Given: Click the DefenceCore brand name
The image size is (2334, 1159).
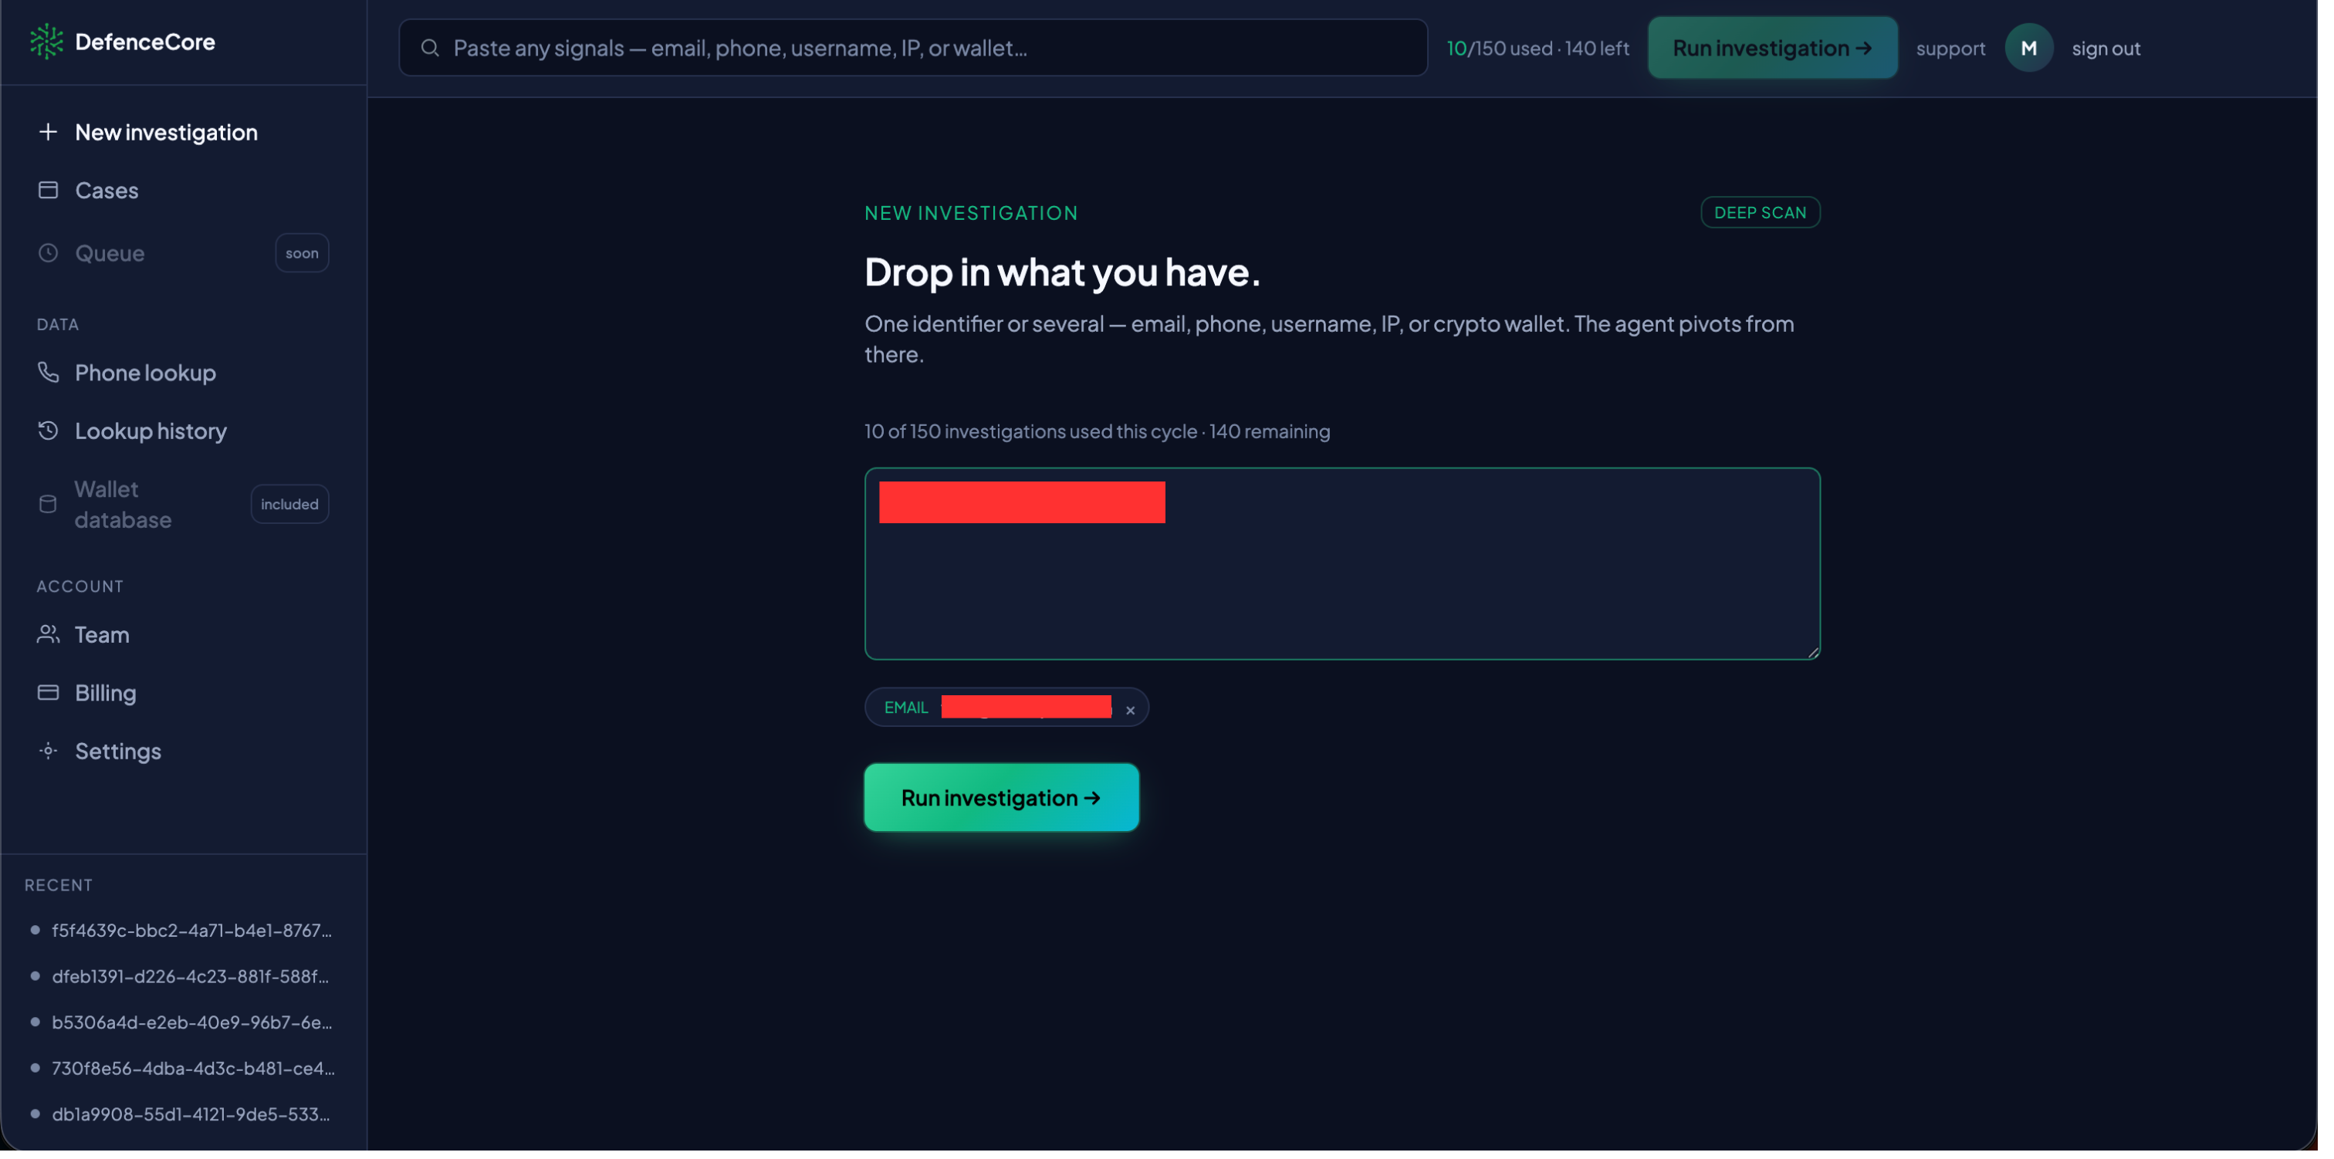Looking at the screenshot, I should click(146, 42).
